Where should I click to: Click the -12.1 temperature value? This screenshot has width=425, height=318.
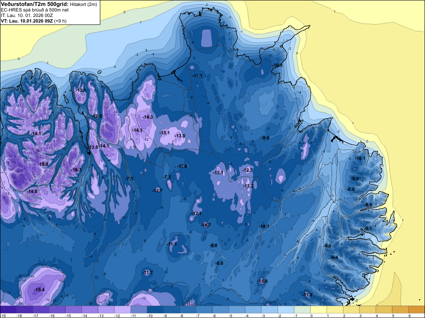(x=196, y=213)
